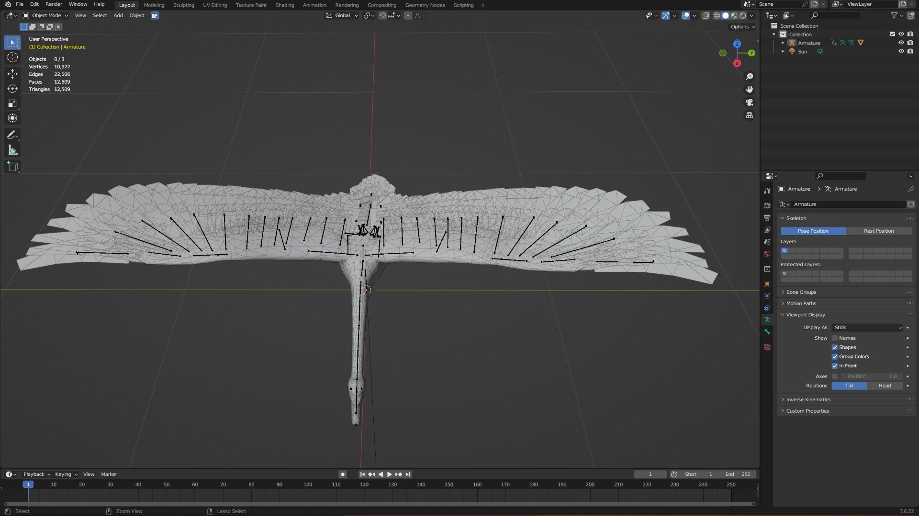Activate the Scale tool
Image resolution: width=919 pixels, height=516 pixels.
12,103
